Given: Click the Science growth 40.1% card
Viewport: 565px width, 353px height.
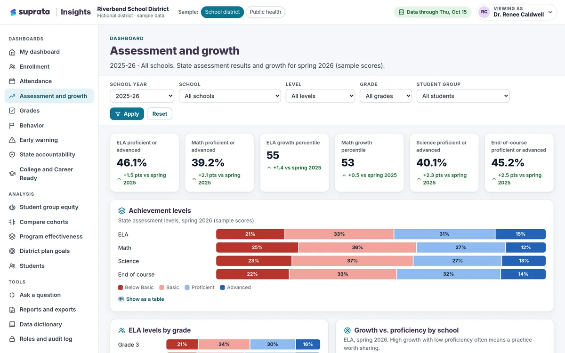Looking at the screenshot, I should [444, 162].
